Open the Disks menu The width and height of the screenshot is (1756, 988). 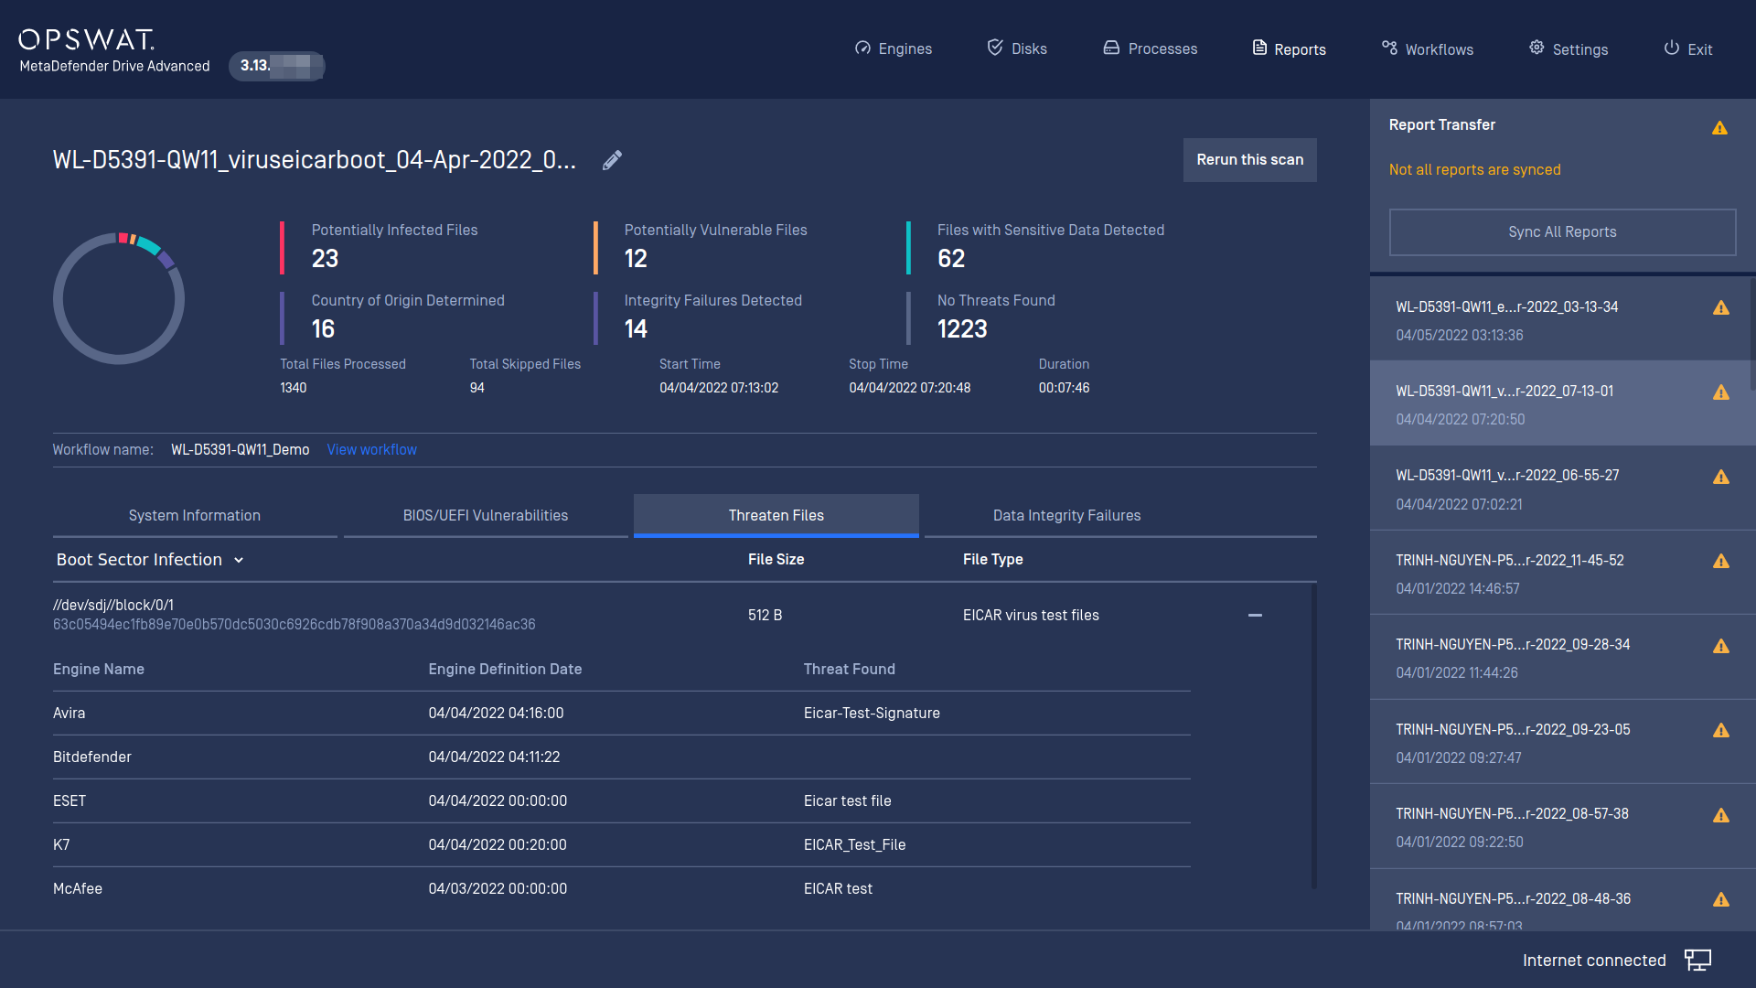[x=1017, y=48]
